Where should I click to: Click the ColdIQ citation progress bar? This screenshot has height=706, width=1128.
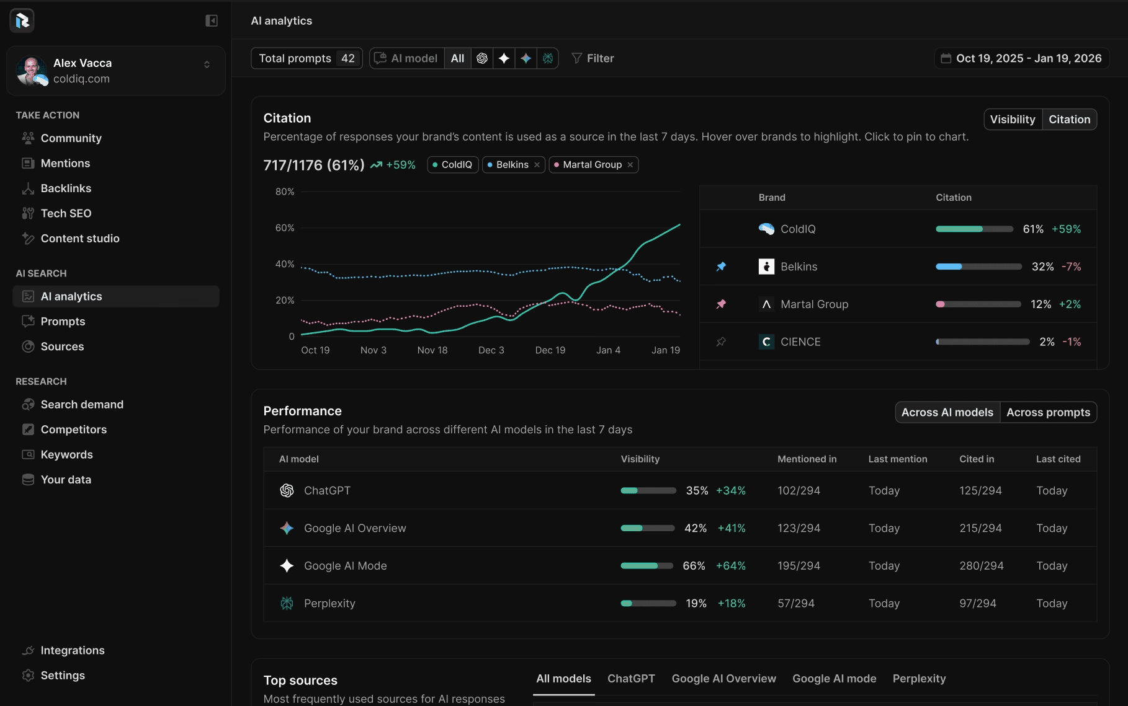click(974, 229)
